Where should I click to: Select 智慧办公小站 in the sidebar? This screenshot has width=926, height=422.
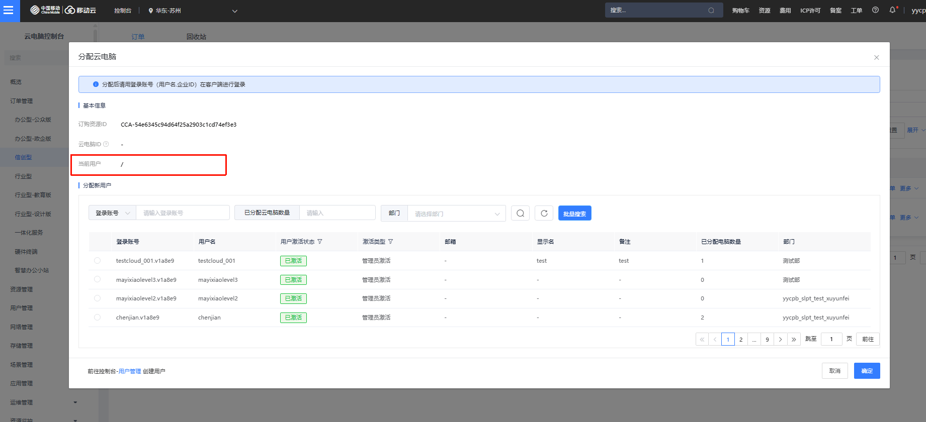[x=32, y=270]
